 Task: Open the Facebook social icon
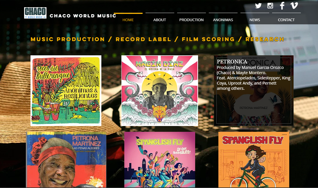coord(282,6)
